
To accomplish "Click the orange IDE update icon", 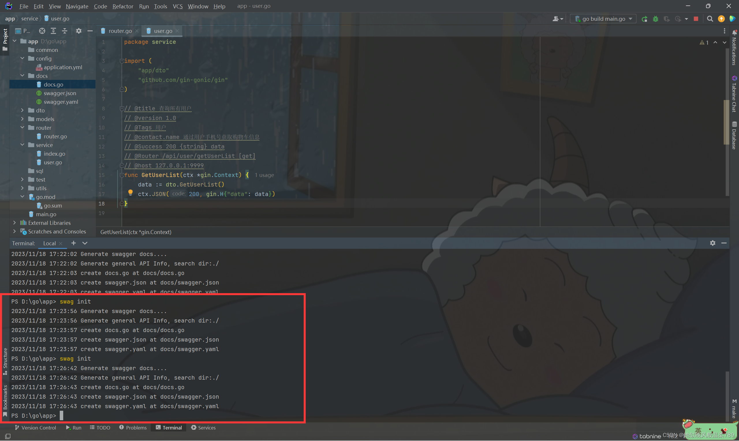I will [721, 19].
